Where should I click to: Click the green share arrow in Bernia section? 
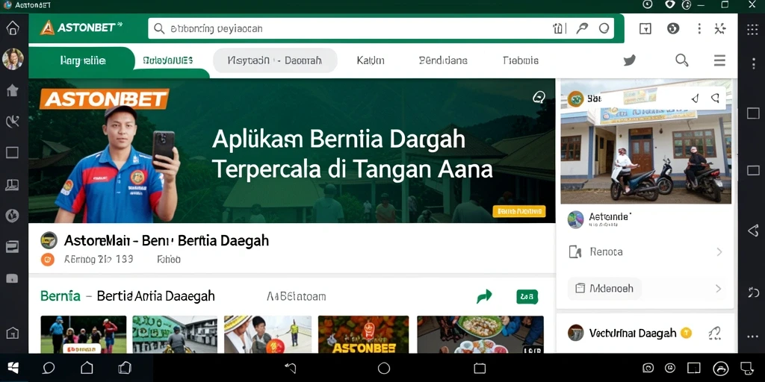click(484, 296)
